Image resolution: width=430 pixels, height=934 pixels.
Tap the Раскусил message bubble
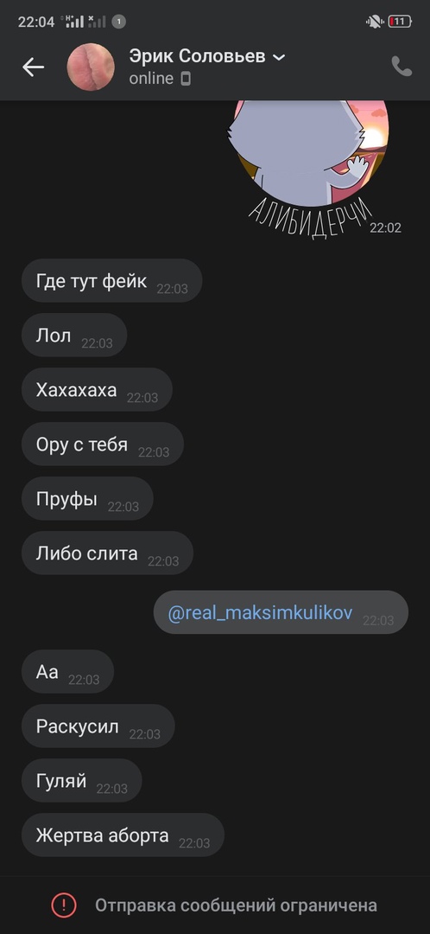98,726
